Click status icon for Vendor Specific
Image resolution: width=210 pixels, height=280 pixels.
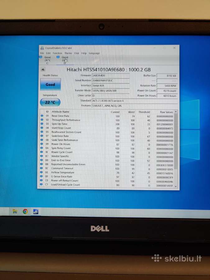42,156
